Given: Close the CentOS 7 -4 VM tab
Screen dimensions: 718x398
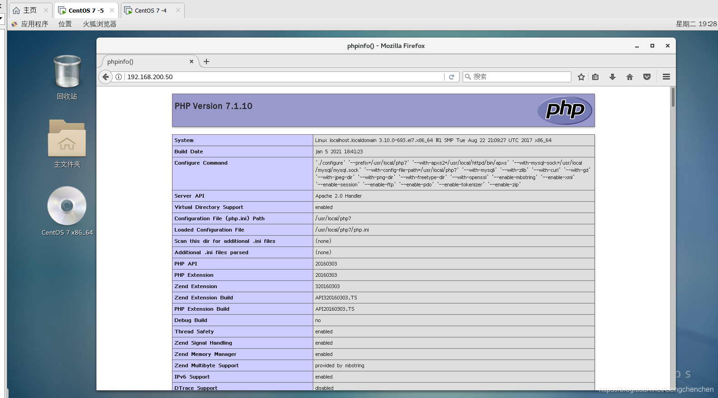Looking at the screenshot, I should pyautogui.click(x=178, y=10).
